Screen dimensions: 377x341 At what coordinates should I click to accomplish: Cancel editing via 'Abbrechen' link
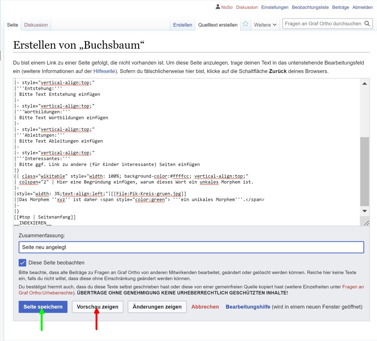[205, 307]
